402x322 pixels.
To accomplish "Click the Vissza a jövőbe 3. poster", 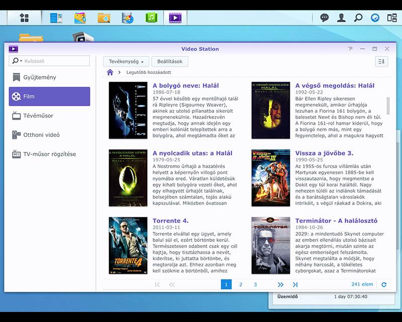I will click(x=271, y=178).
